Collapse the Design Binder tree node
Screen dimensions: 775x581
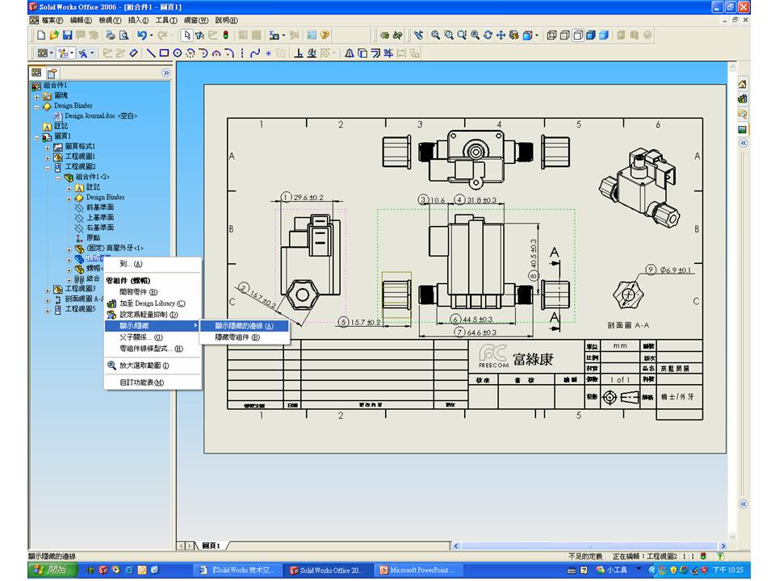point(36,107)
